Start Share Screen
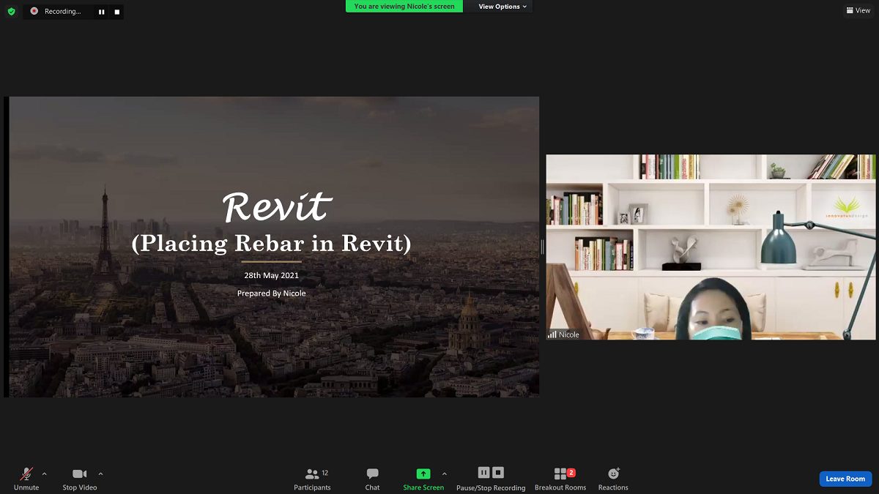Screen dimensions: 879x494 pos(423,479)
